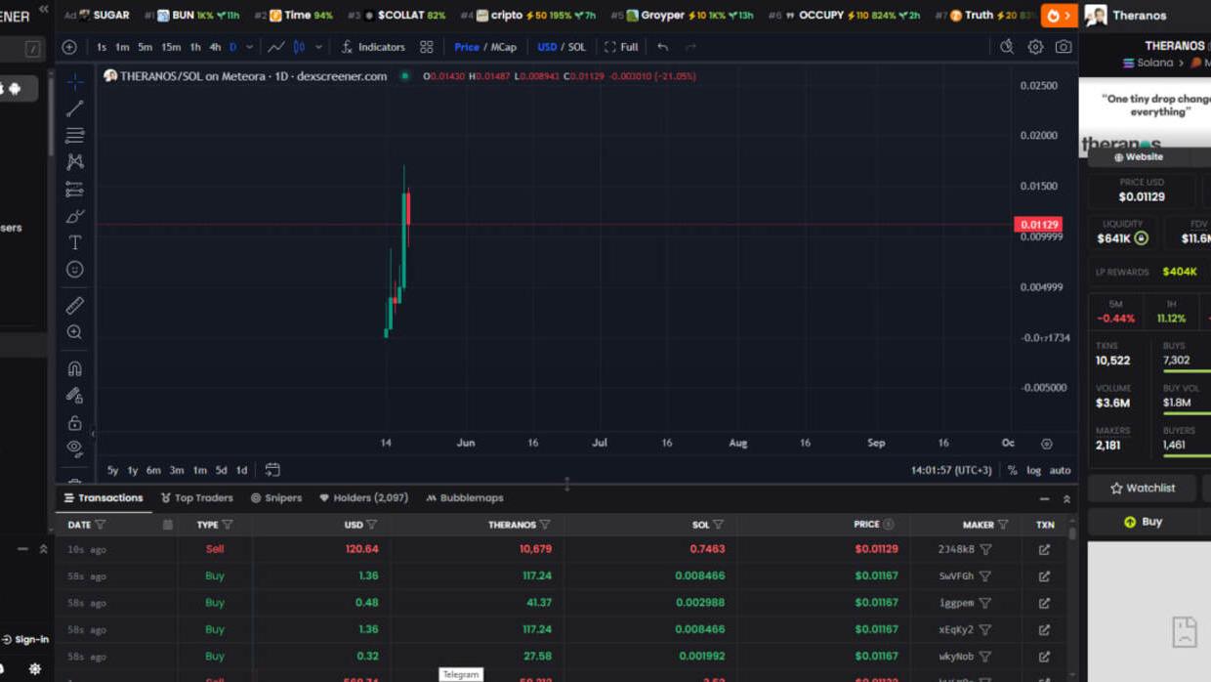Filter transactions by USD amount
This screenshot has width=1211, height=682.
pyautogui.click(x=372, y=525)
